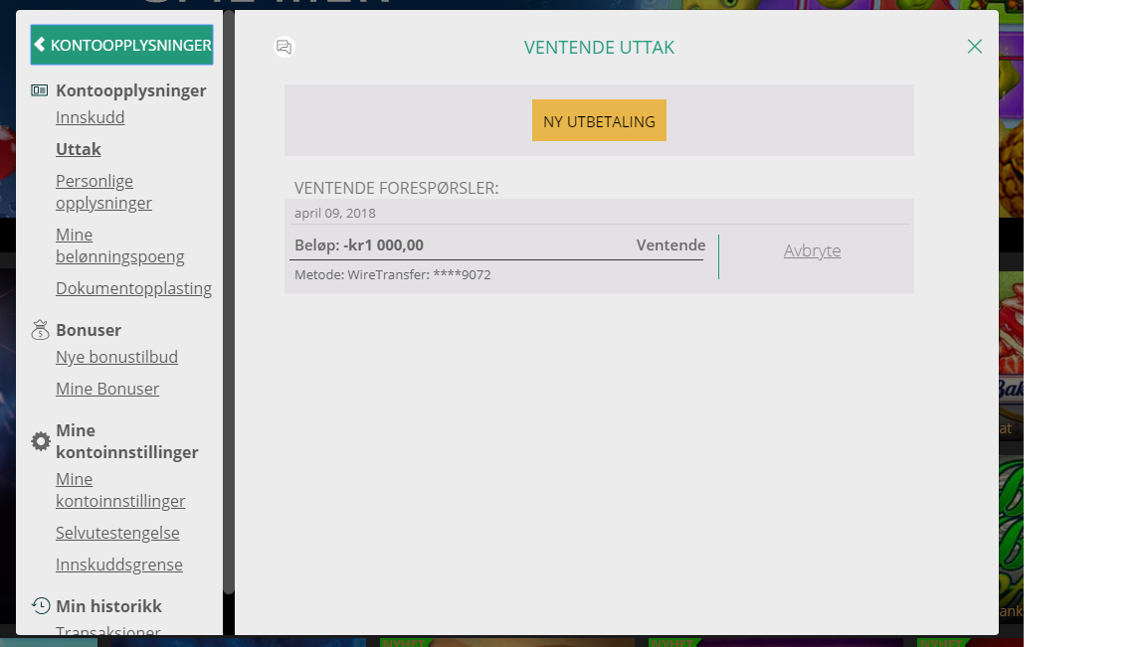Screen dimensions: 1146x647
Task: Click the Bonuser section heading
Action: 89,330
